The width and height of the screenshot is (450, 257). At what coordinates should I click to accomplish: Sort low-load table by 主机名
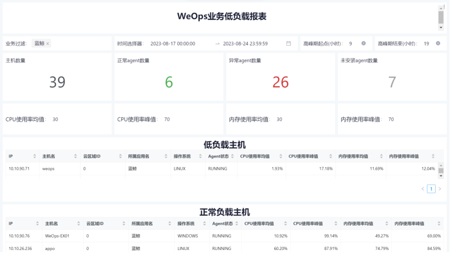tap(75, 156)
